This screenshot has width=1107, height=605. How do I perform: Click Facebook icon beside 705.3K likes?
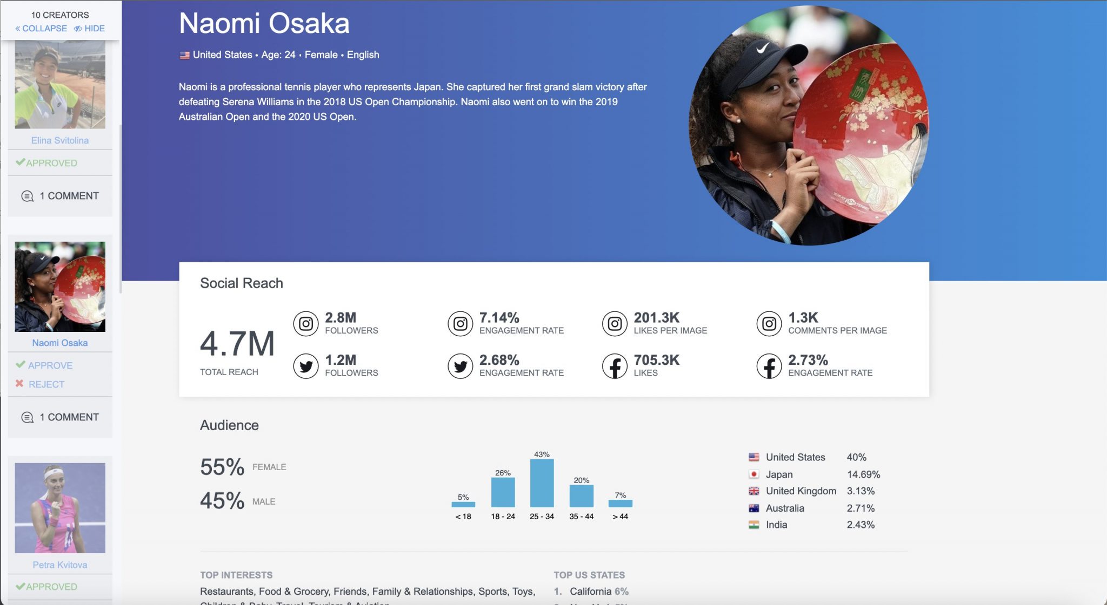[615, 366]
